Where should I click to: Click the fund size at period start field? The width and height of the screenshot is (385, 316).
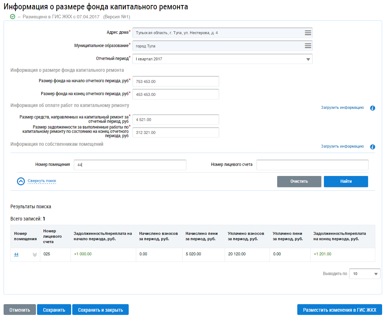(x=175, y=82)
